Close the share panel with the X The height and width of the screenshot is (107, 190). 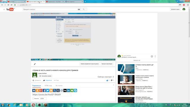click(113, 85)
